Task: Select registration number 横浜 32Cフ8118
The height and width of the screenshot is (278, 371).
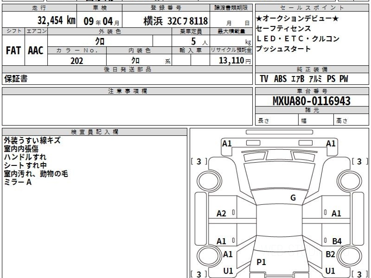Action: coord(175,21)
